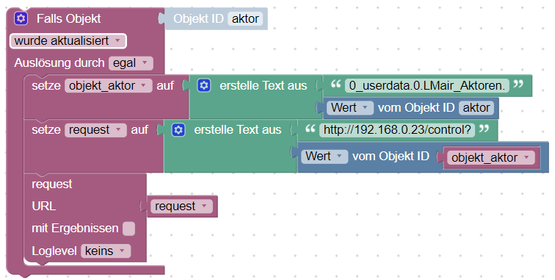Open gear settings on Falls Objekt block
The image size is (555, 280).
click(x=21, y=18)
